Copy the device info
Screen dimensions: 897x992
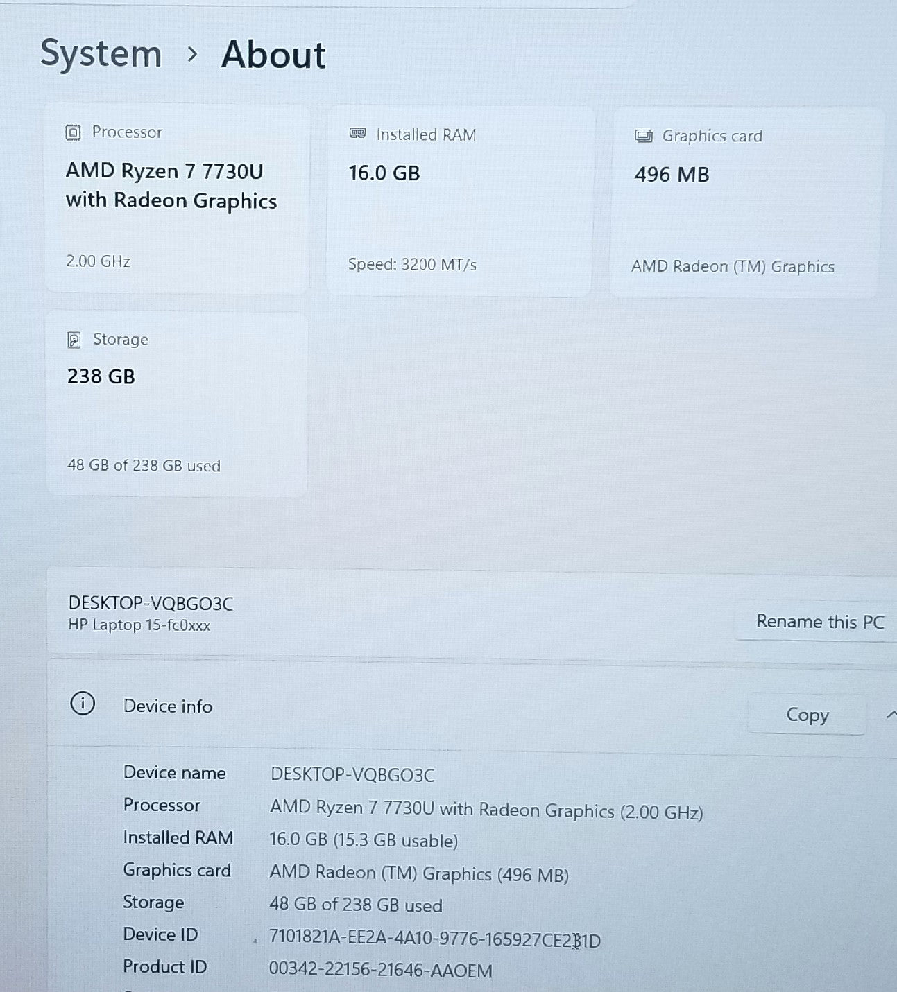point(808,715)
